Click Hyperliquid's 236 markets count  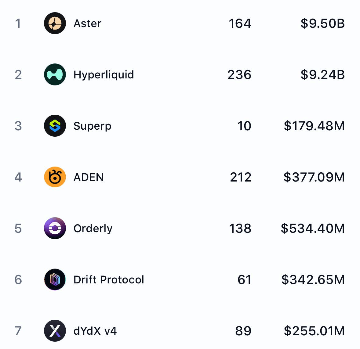tap(239, 75)
